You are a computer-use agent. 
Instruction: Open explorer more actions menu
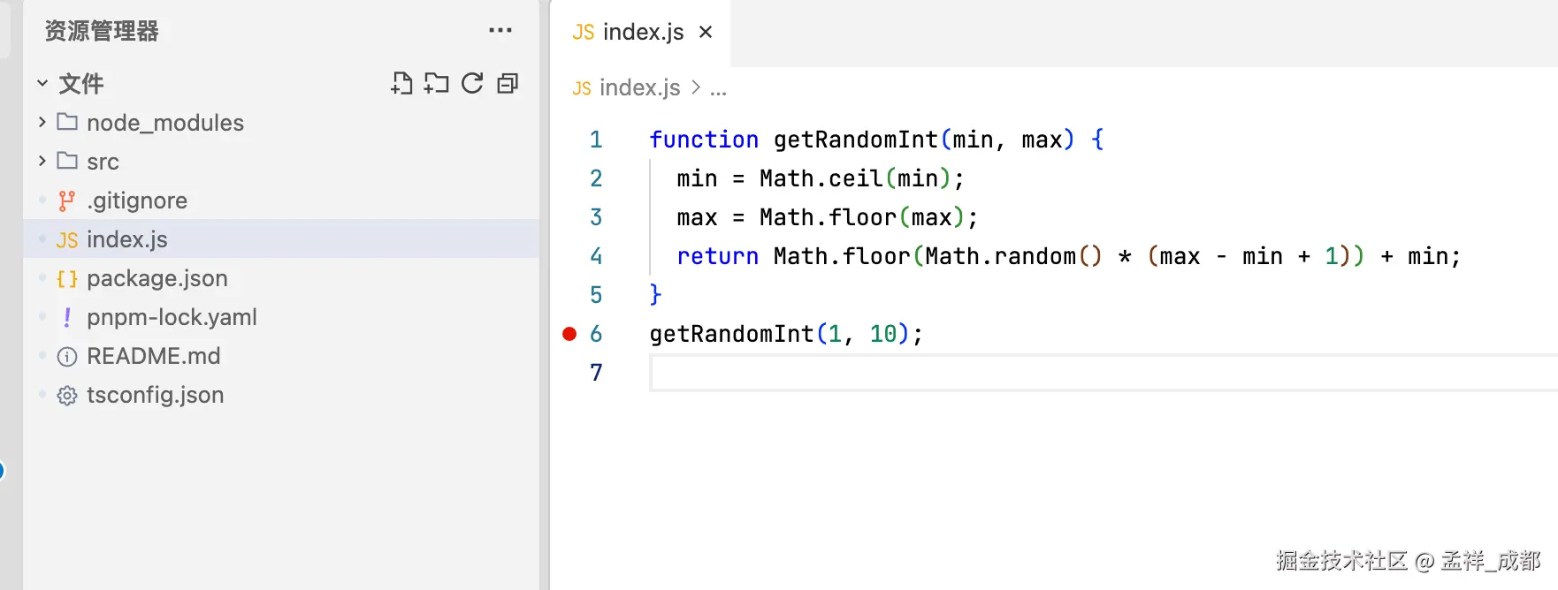pos(500,31)
